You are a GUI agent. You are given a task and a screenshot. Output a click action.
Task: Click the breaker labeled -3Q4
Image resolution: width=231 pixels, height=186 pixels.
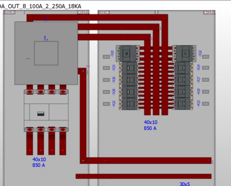(x=184, y=68)
